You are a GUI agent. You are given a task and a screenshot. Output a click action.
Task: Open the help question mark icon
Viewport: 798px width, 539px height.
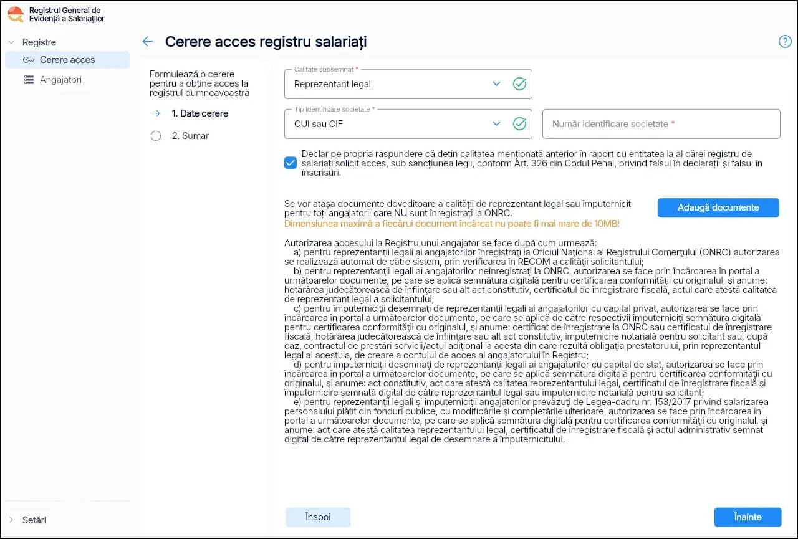785,42
